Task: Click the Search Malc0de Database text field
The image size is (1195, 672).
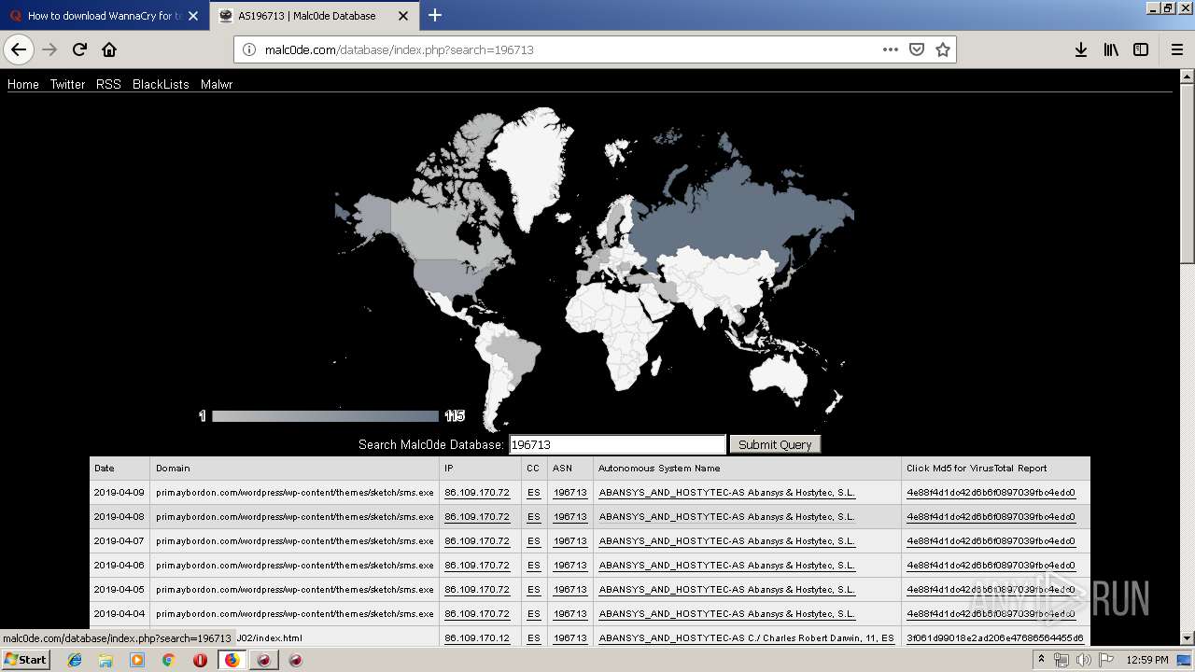Action: 617,444
